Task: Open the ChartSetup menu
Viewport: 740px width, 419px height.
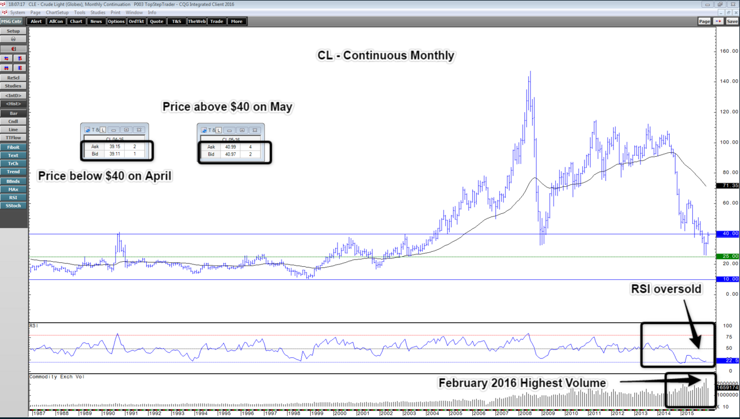Action: point(57,12)
